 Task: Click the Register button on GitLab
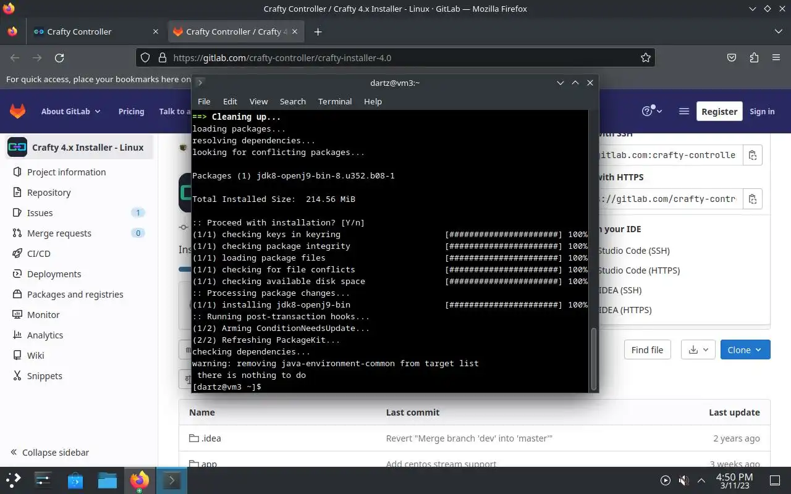tap(719, 111)
